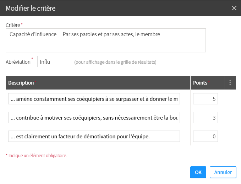Viewport: 241px width, 184px height.
Task: Edit the description starting with contribue à motiver
Action: click(x=94, y=117)
